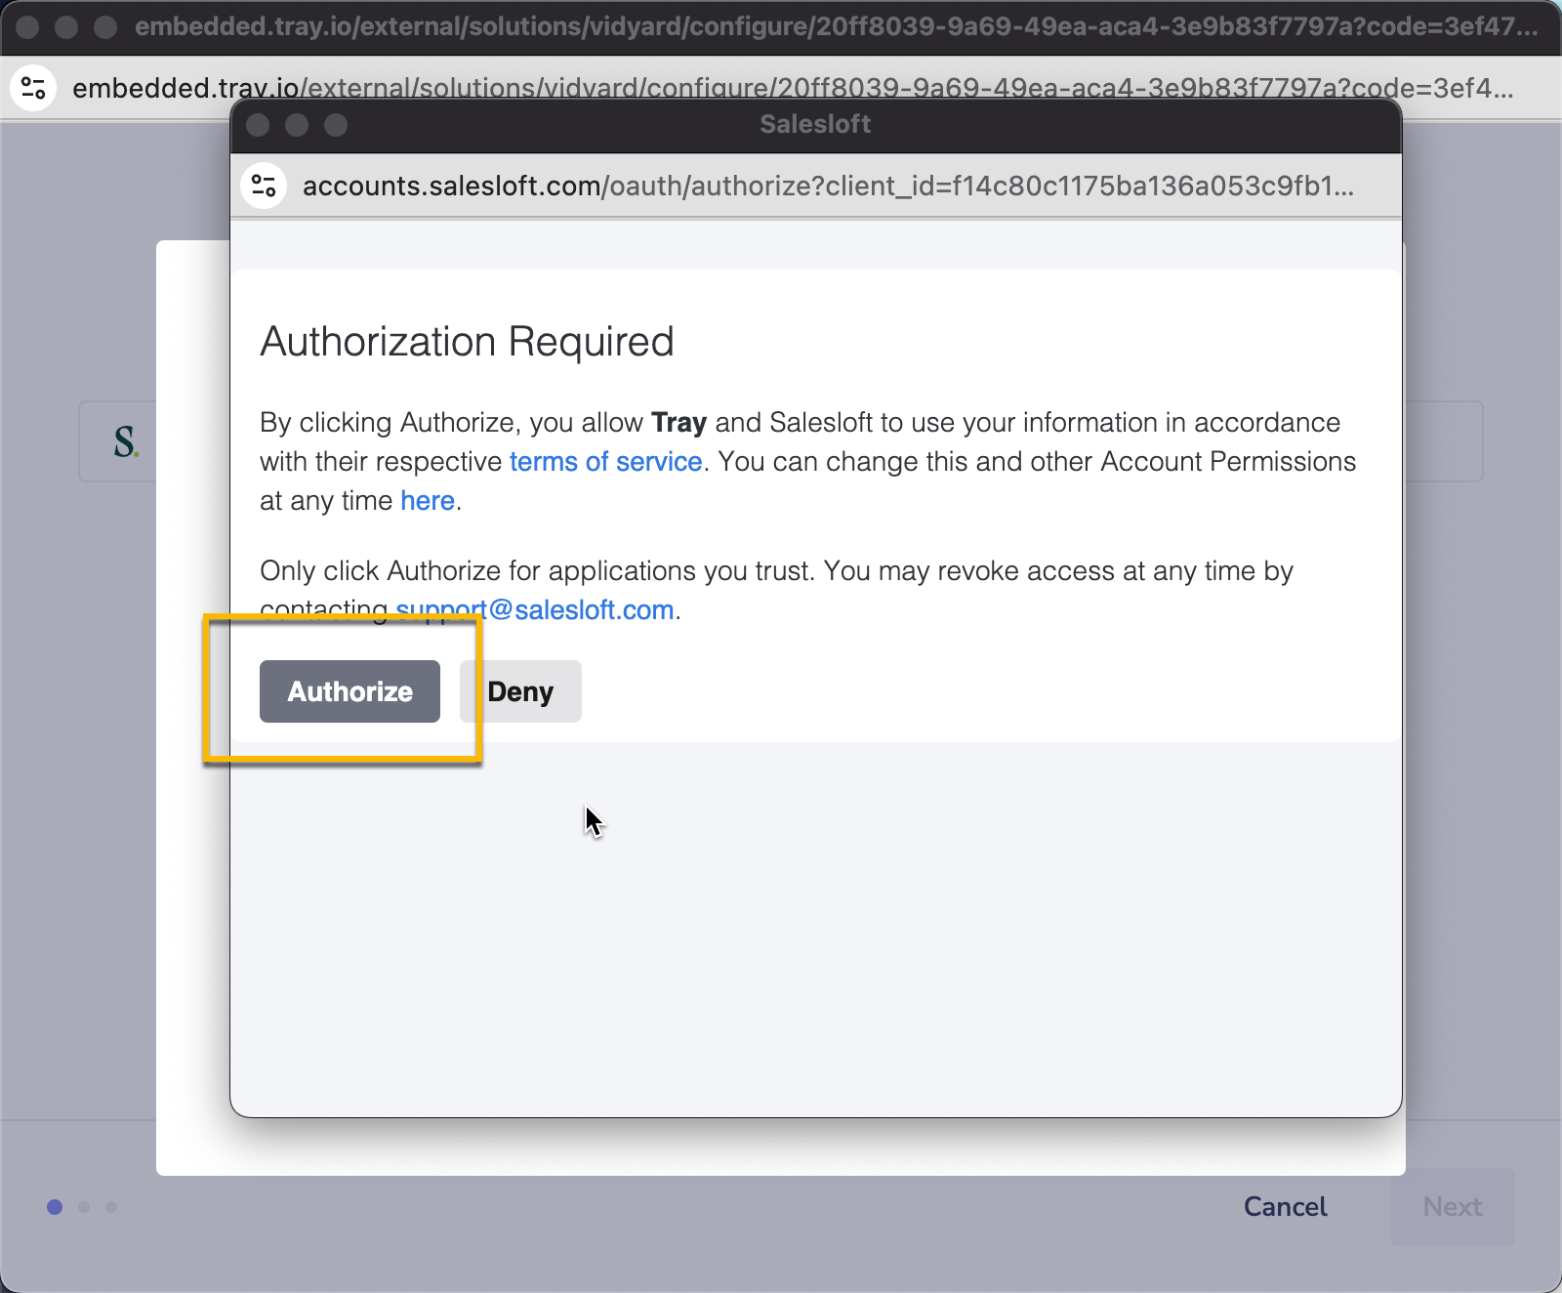
Task: Click the Deny button
Action: tap(520, 691)
